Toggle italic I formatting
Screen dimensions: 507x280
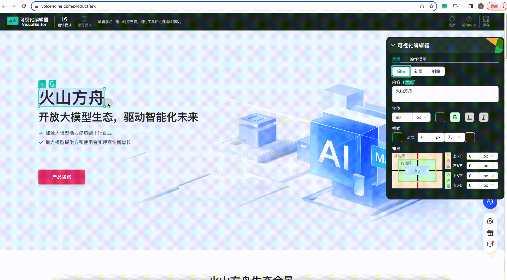[484, 117]
